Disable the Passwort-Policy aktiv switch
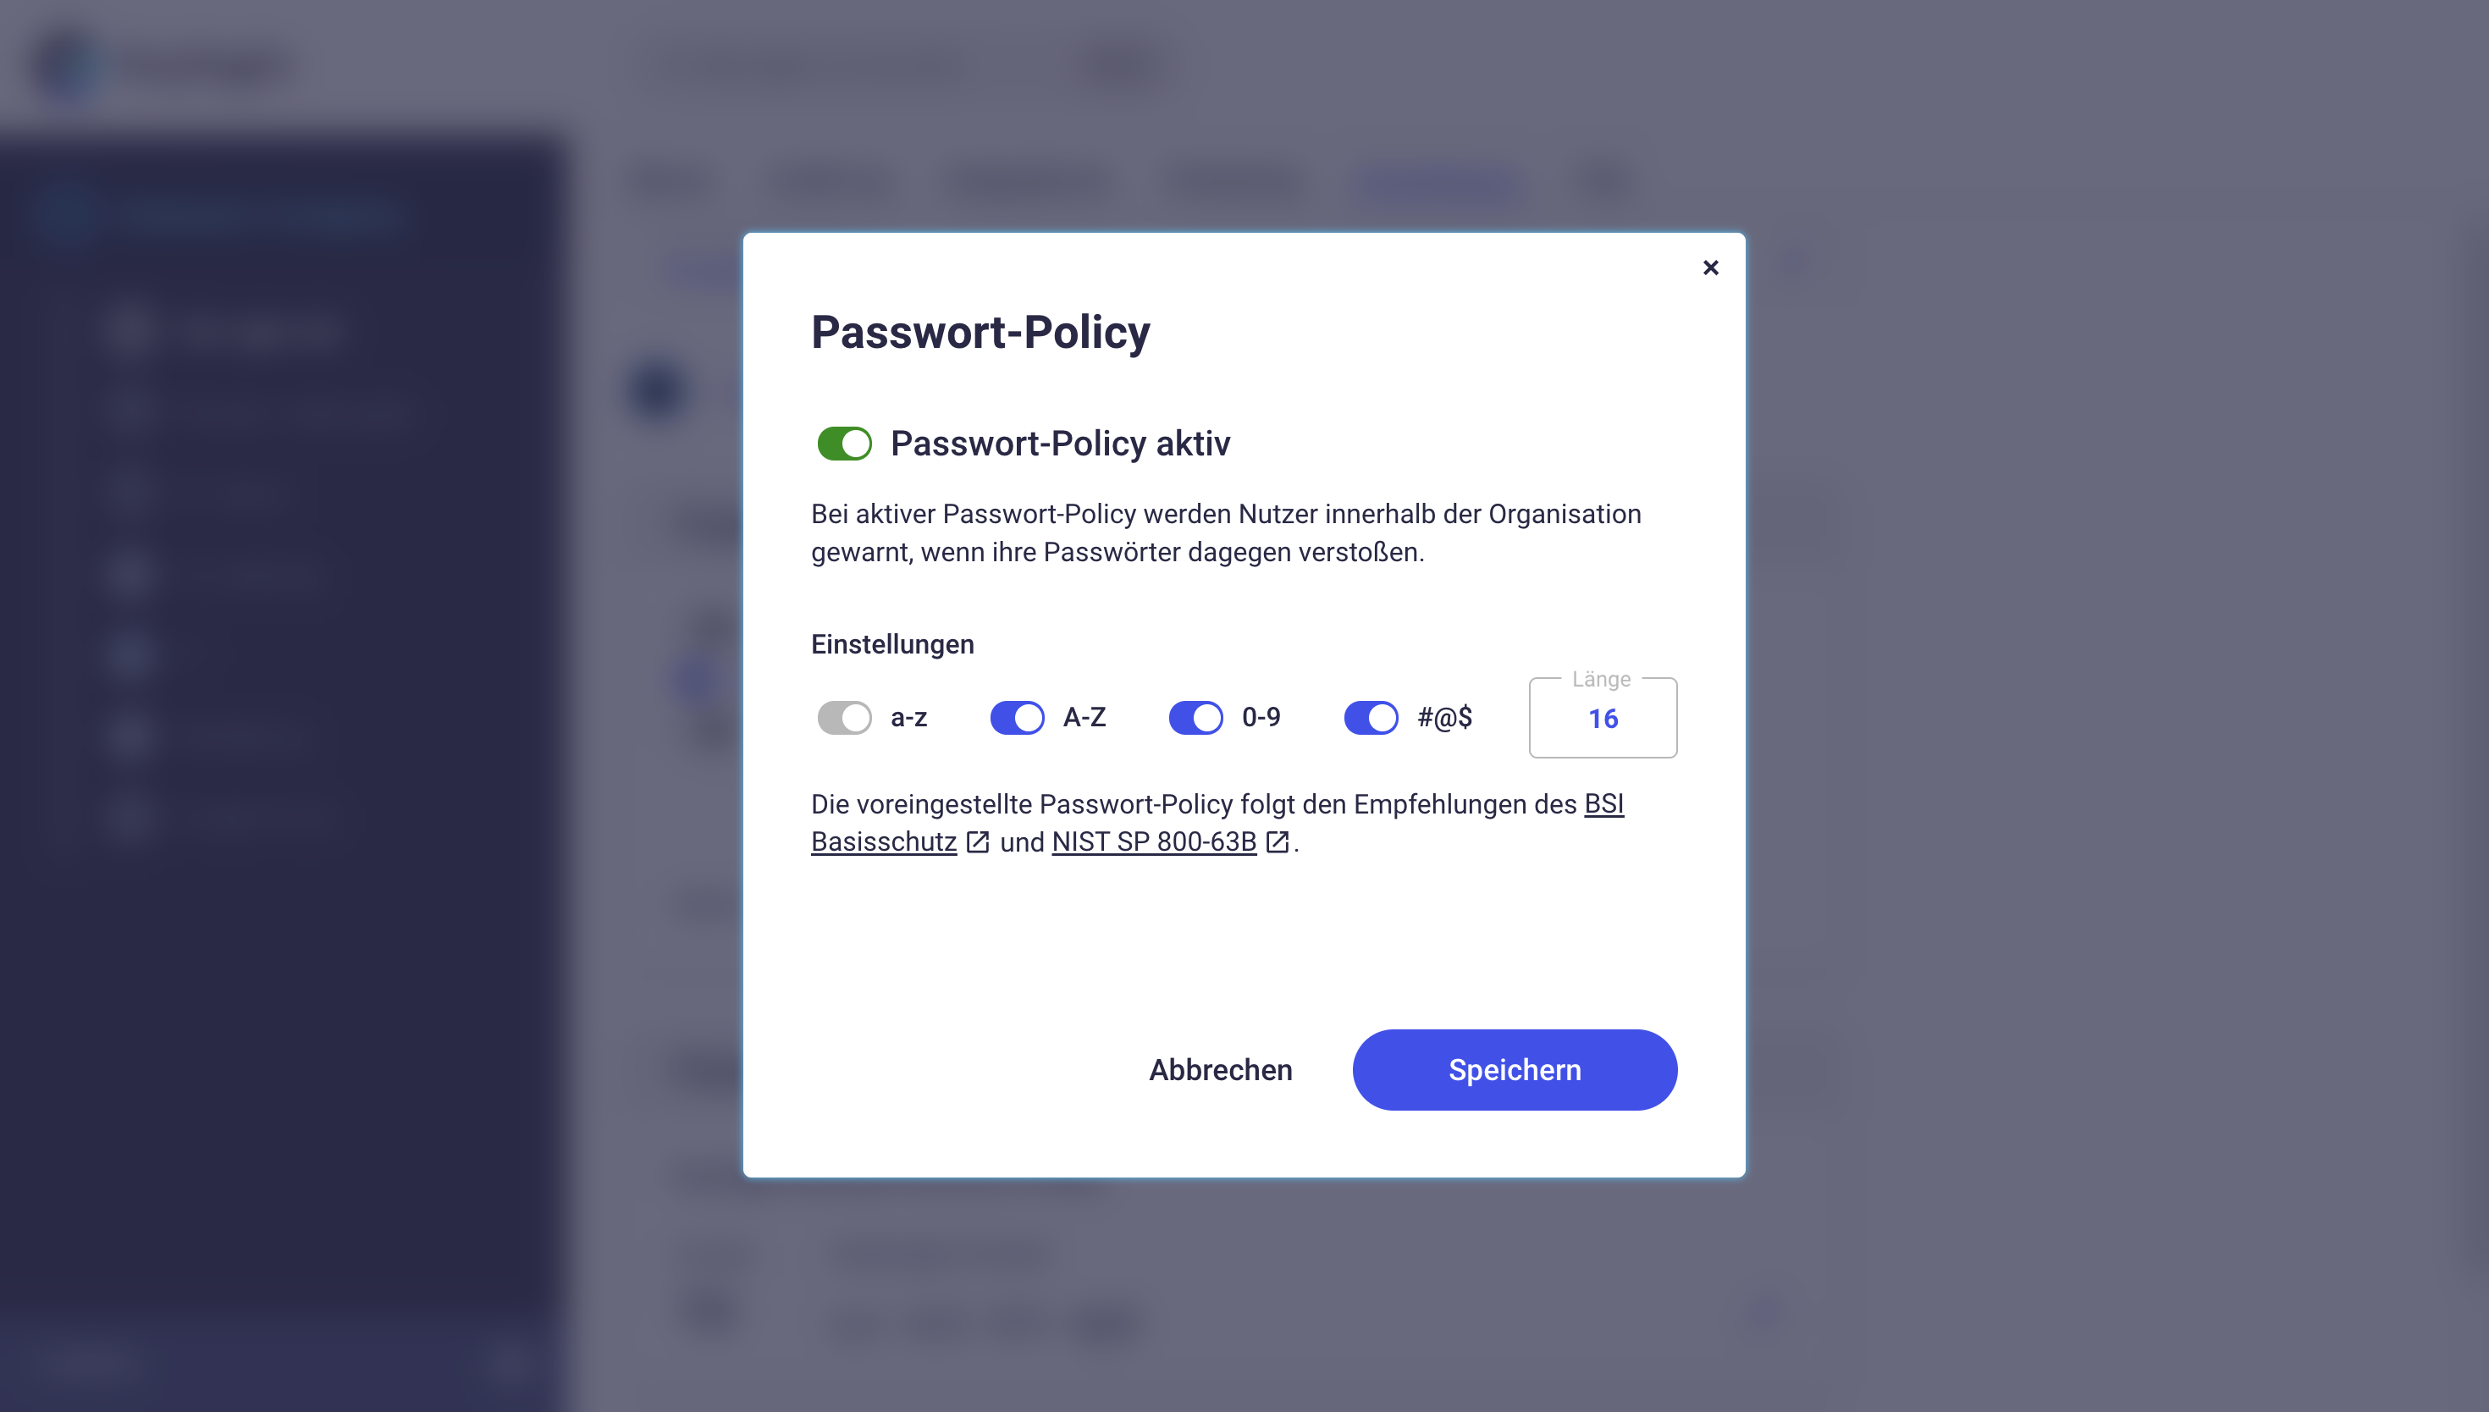This screenshot has height=1412, width=2489. pyautogui.click(x=843, y=444)
